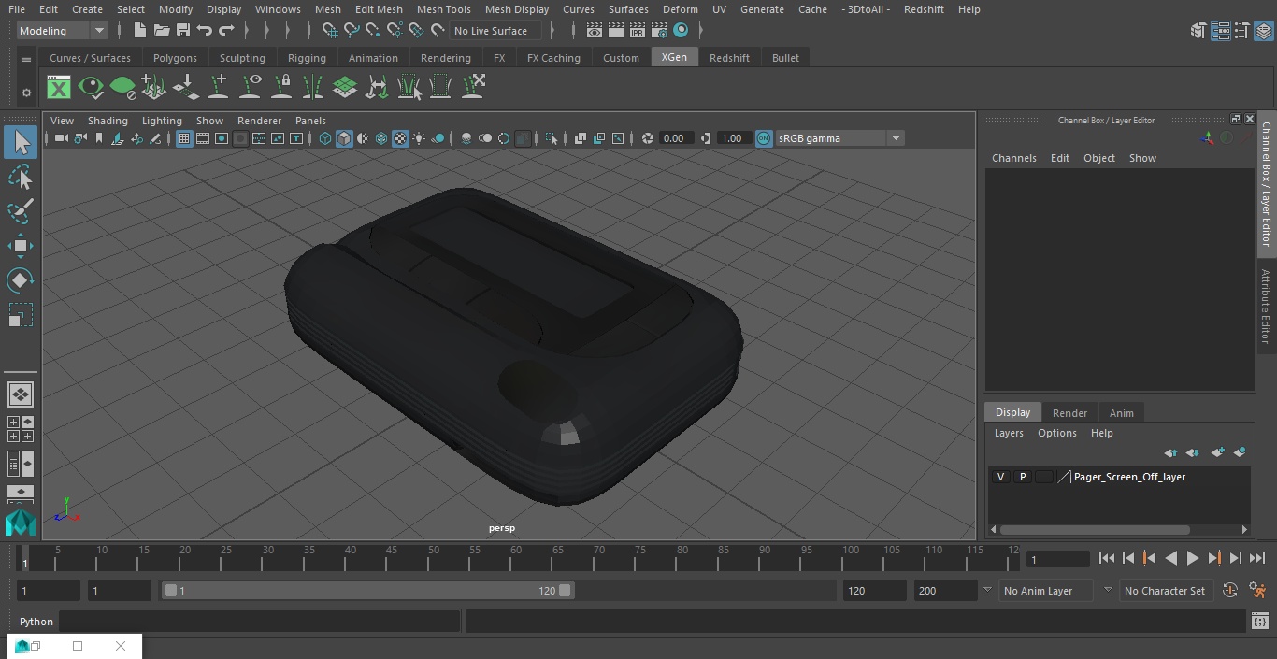Open the shelf tab switcher menu icon
The height and width of the screenshot is (659, 1277).
click(26, 59)
